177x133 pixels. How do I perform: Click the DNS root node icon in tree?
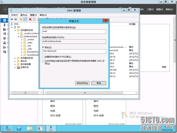click(x=12, y=24)
